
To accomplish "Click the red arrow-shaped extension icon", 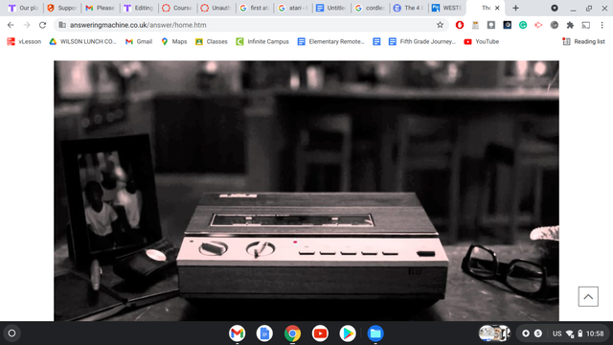I will pyautogui.click(x=538, y=25).
